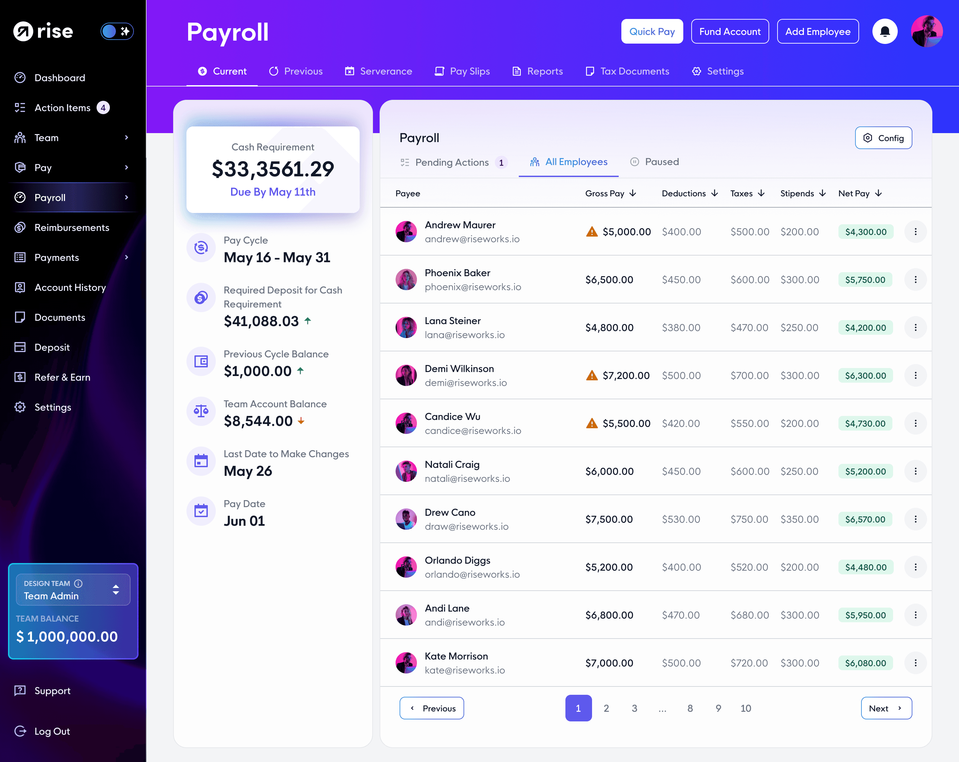Click the Documents sidebar icon
This screenshot has height=762, width=959.
tap(20, 317)
